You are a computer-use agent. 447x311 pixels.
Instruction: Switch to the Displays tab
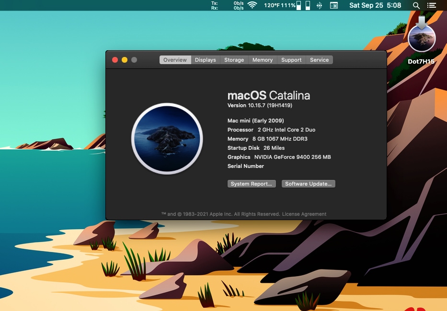[x=205, y=60]
